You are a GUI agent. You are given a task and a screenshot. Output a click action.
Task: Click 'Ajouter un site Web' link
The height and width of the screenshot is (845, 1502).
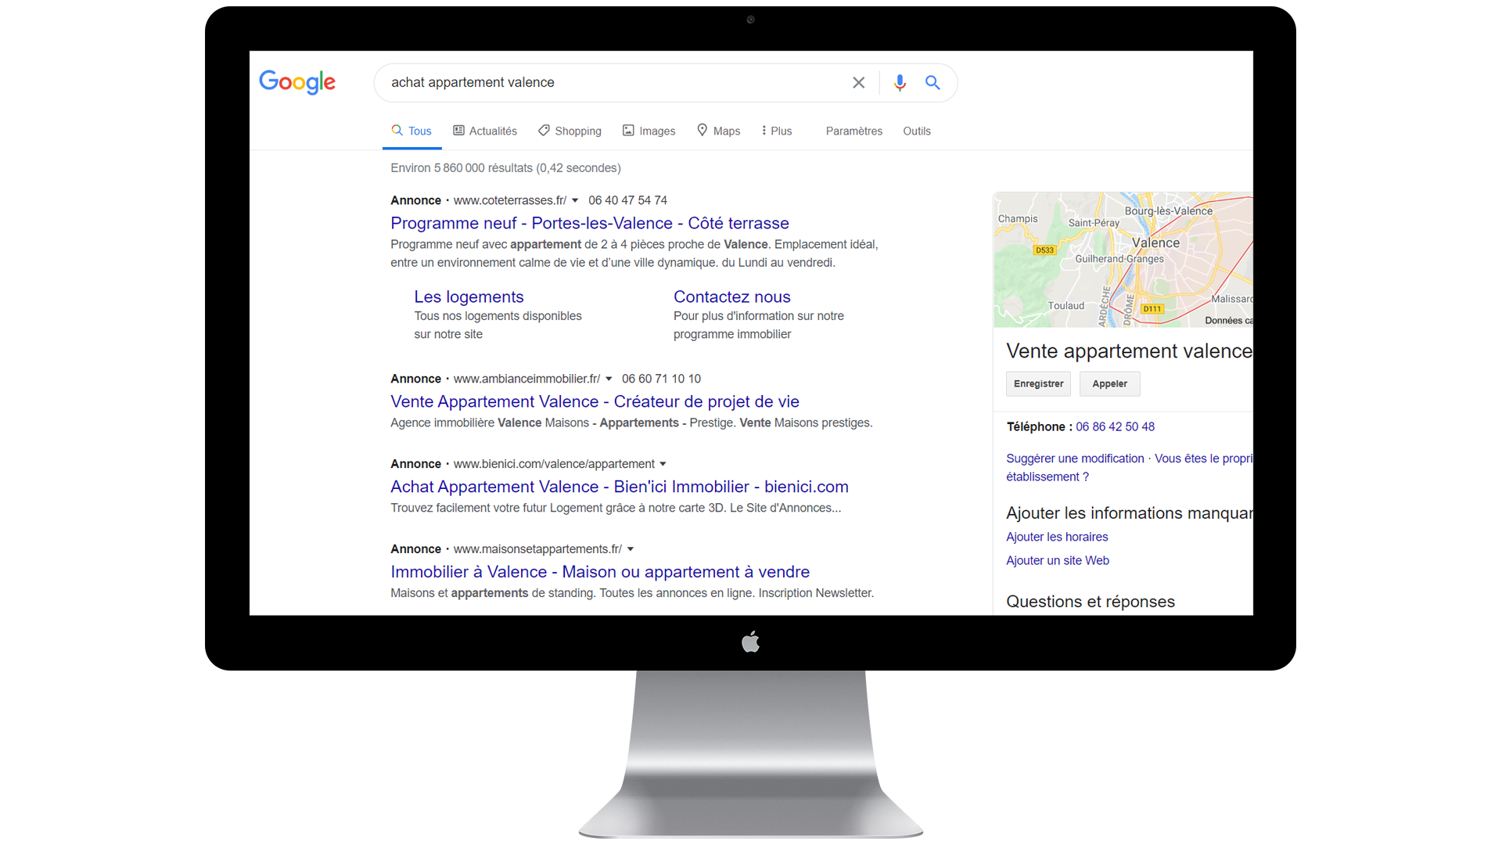(x=1058, y=560)
